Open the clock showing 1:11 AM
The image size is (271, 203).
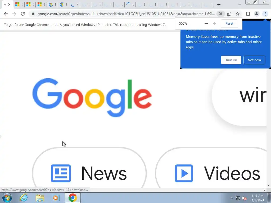click(258, 198)
